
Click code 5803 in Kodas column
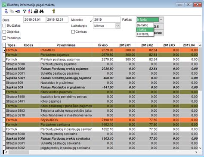[21, 111]
